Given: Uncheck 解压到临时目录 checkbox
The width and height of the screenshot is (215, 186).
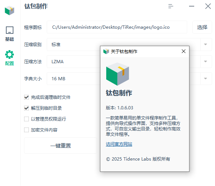Looking at the screenshot, I should point(26,108).
